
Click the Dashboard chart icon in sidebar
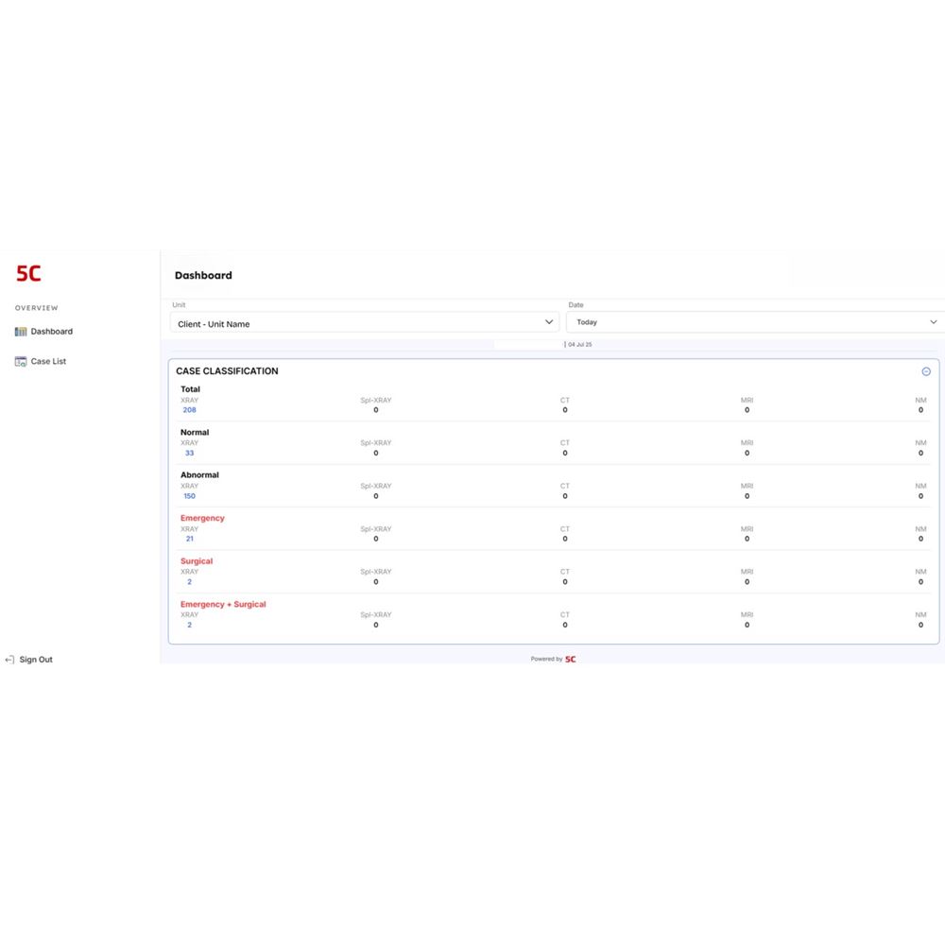click(x=21, y=332)
